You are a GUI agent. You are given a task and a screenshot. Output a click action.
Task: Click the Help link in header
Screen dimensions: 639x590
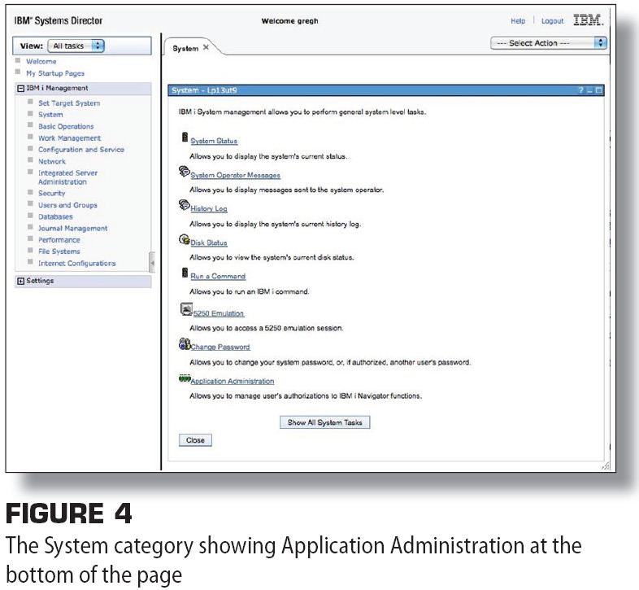click(518, 21)
